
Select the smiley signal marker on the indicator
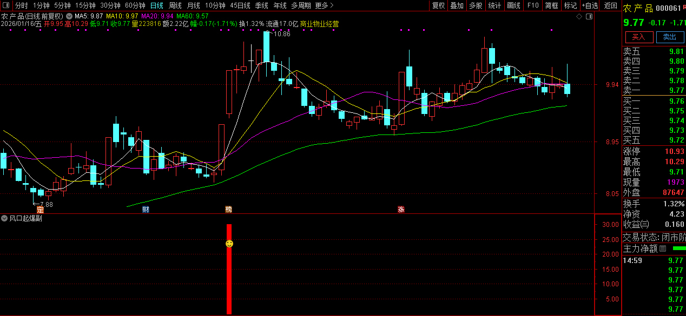click(x=229, y=244)
